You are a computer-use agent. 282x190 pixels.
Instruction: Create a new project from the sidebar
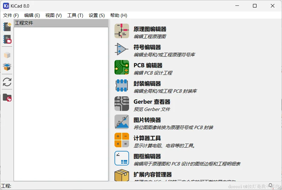7,27
